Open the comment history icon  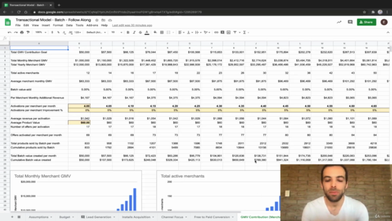click(x=350, y=22)
